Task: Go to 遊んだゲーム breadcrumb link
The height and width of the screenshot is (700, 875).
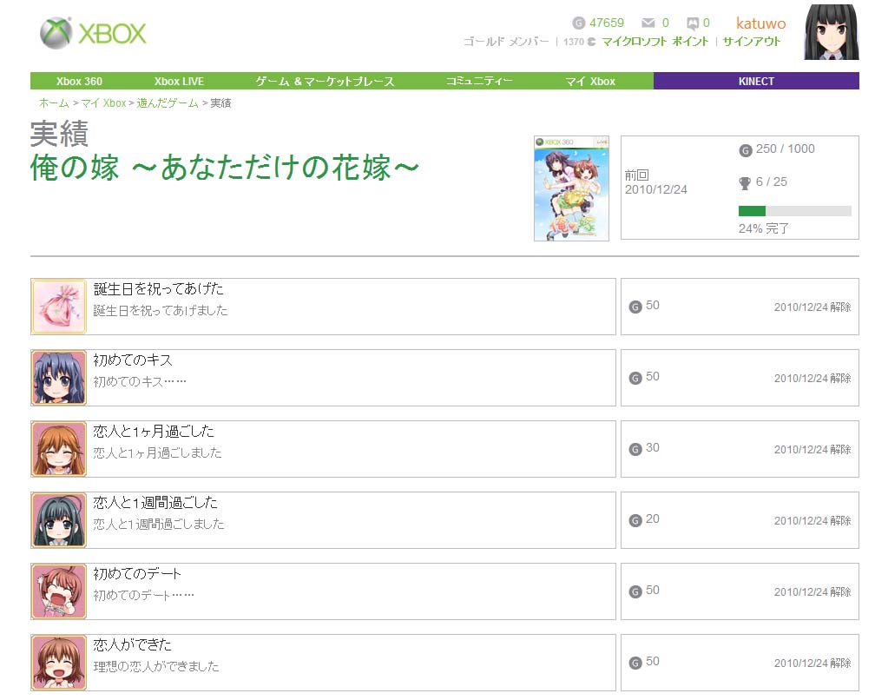Action: point(168,103)
